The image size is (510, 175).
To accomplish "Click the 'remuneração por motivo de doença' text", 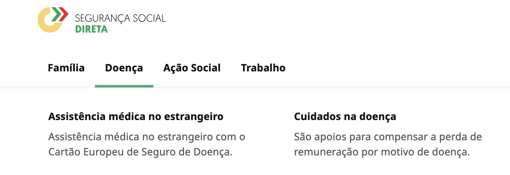I will tap(382, 152).
